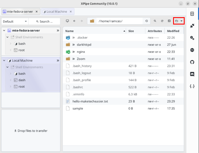Go forward with the right arrow
The width and height of the screenshot is (199, 153).
81,21
